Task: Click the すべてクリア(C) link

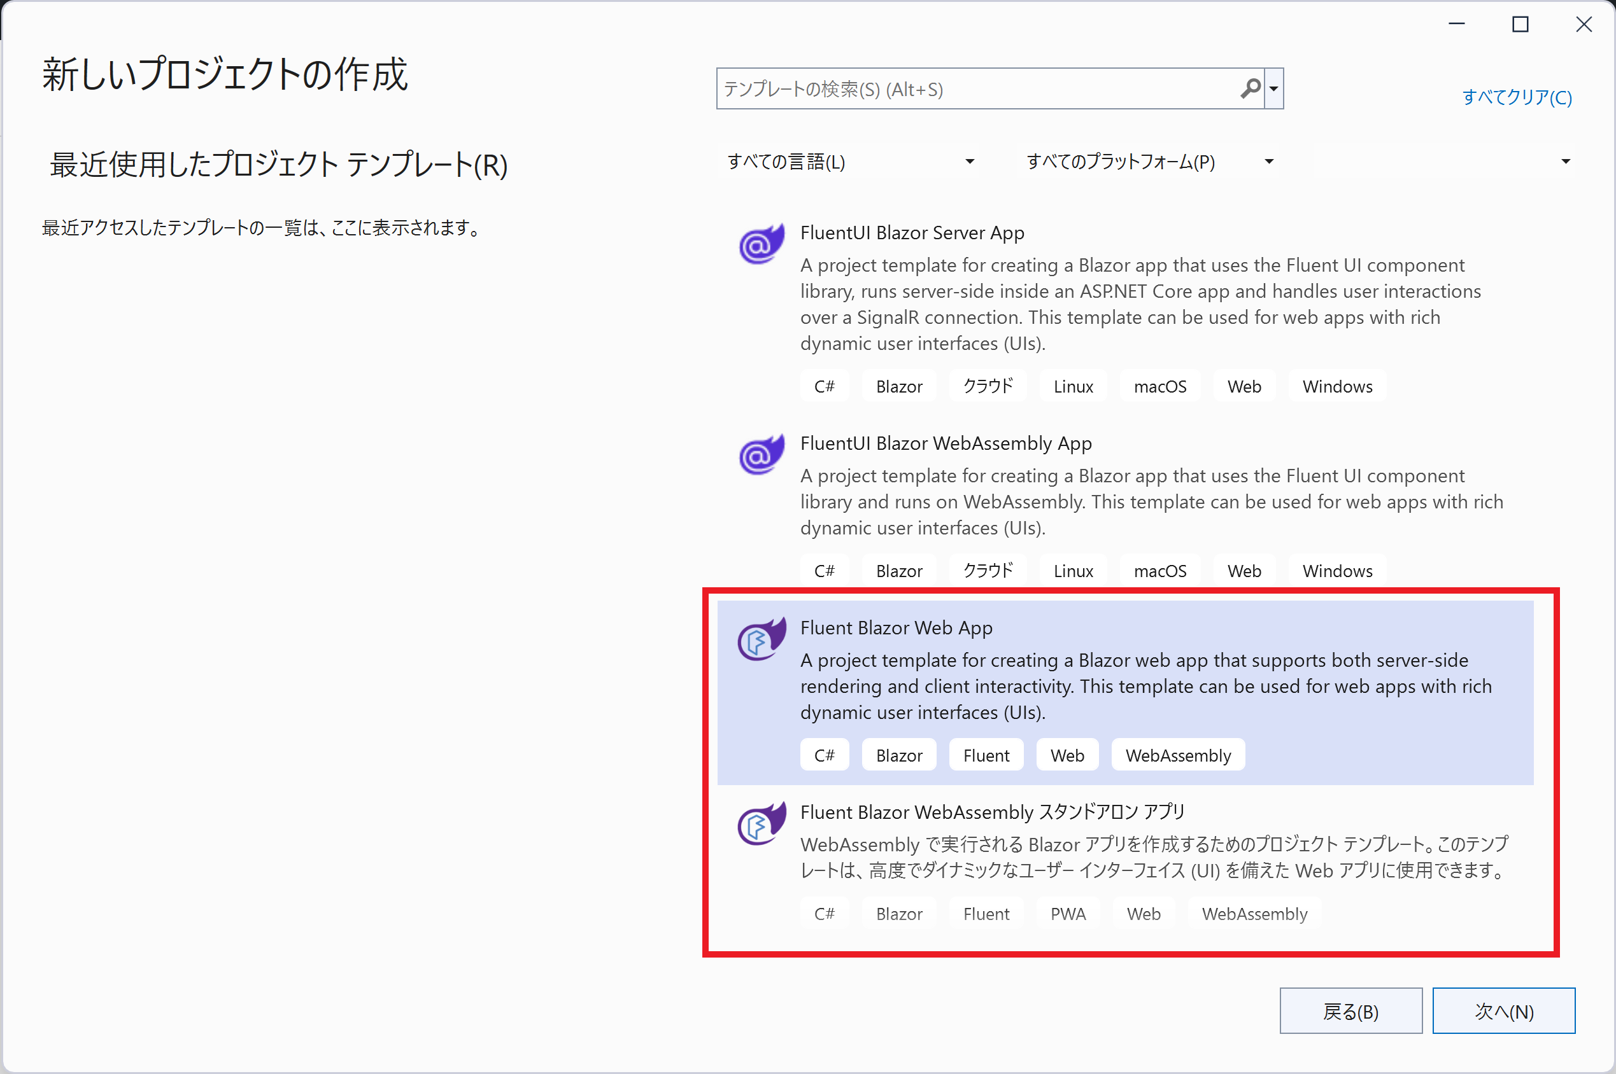Action: point(1517,97)
